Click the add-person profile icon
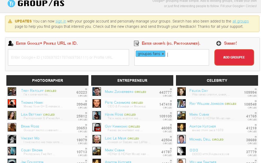The image size is (261, 163). click(x=11, y=43)
